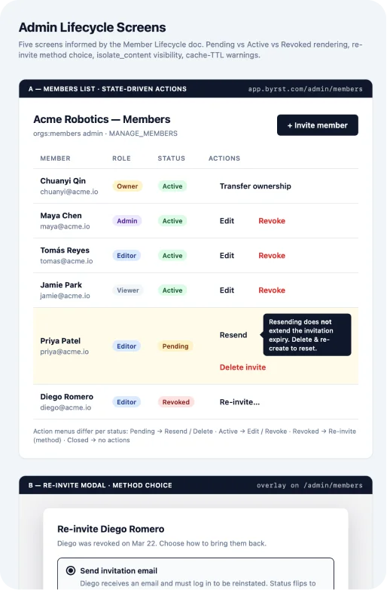Delete invite for Priya Patel
Image resolution: width=387 pixels, height=590 pixels.
[x=243, y=367]
